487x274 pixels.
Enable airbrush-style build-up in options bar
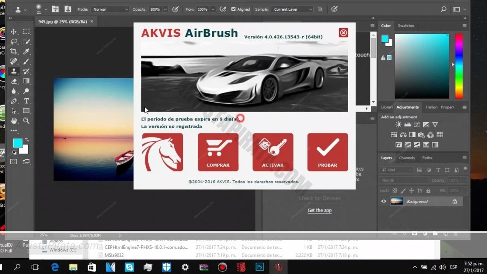(223, 9)
